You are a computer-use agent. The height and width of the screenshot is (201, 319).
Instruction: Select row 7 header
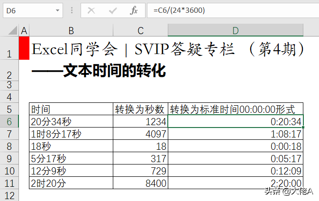coord(9,134)
